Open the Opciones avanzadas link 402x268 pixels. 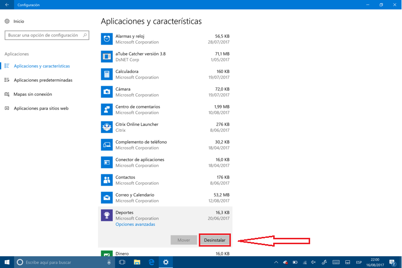(135, 224)
